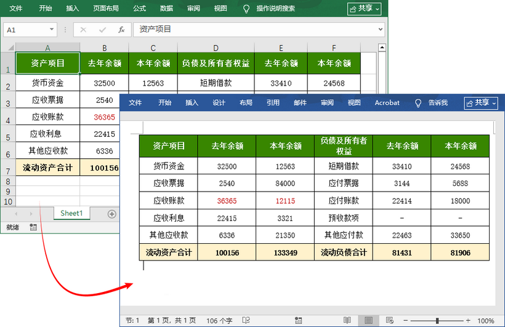The width and height of the screenshot is (505, 327).
Task: Select Excel cell 货币资金
Action: click(47, 83)
